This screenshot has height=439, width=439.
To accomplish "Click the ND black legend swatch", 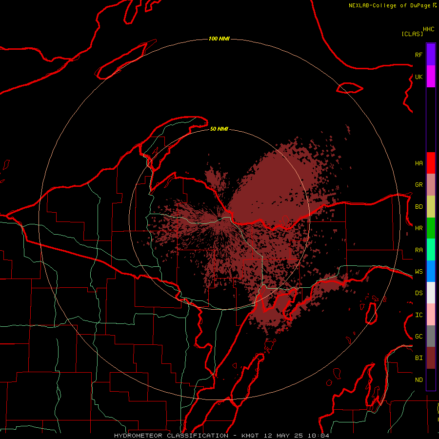I will tap(431, 379).
